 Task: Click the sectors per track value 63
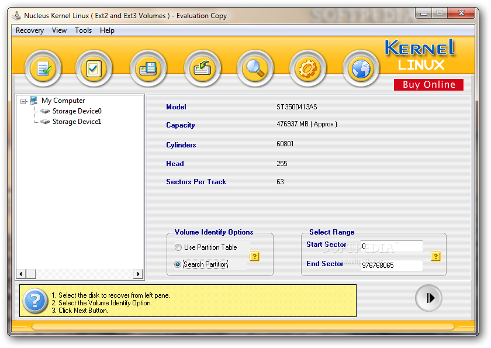click(280, 182)
